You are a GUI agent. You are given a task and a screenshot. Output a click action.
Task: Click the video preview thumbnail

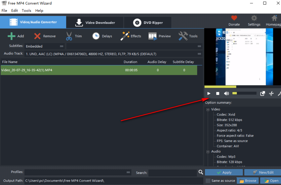pos(243,57)
